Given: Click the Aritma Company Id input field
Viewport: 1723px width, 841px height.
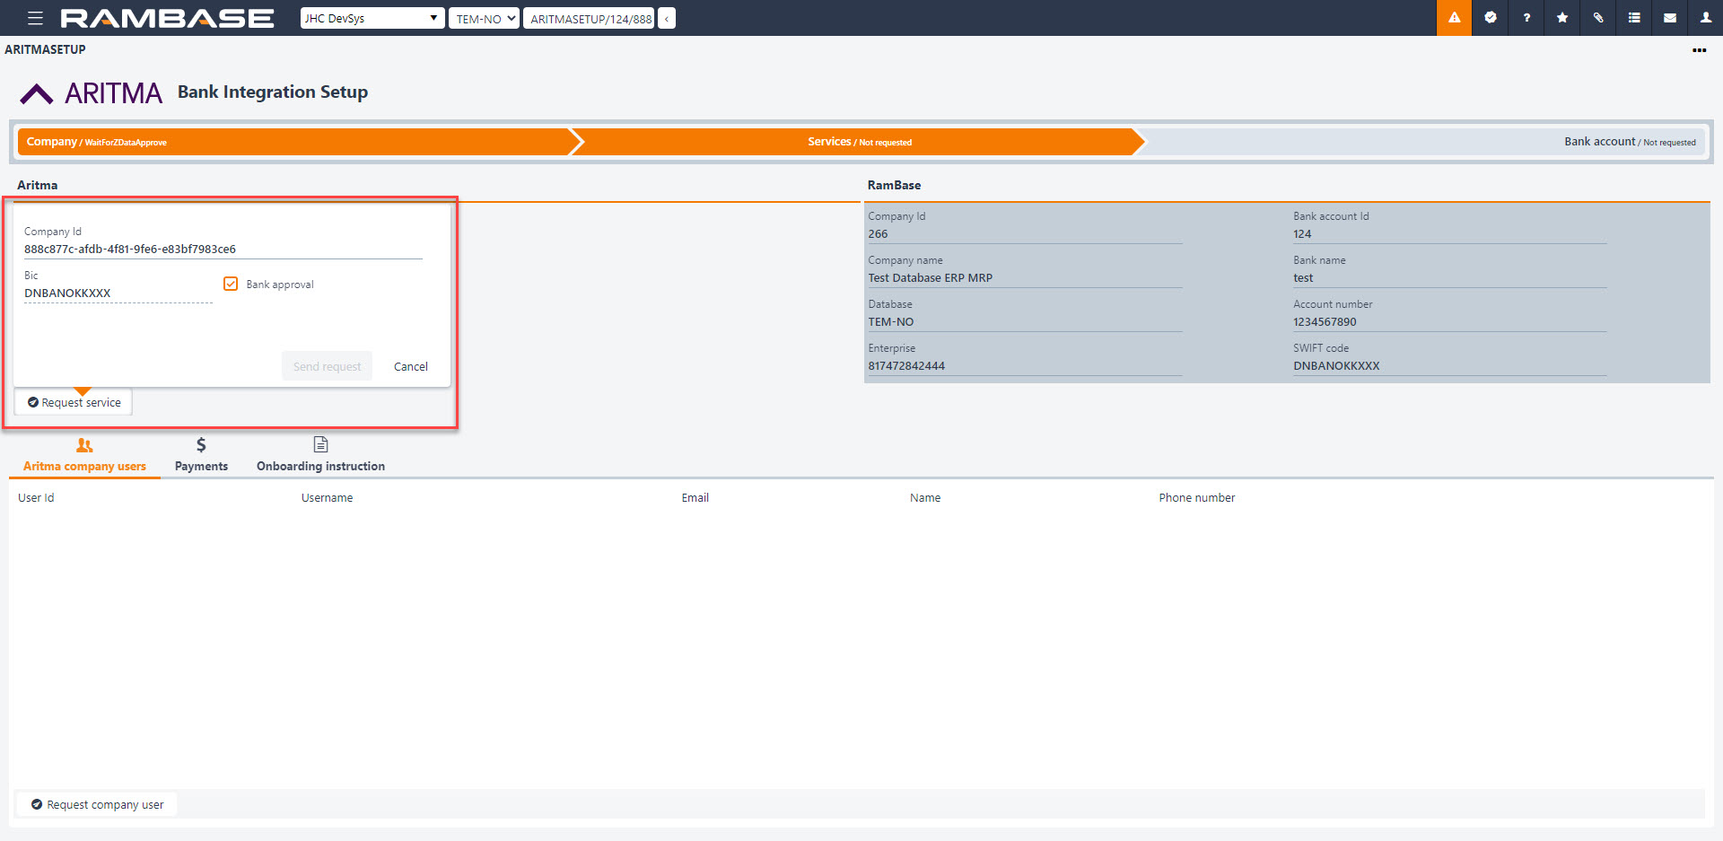Looking at the screenshot, I should tap(223, 250).
